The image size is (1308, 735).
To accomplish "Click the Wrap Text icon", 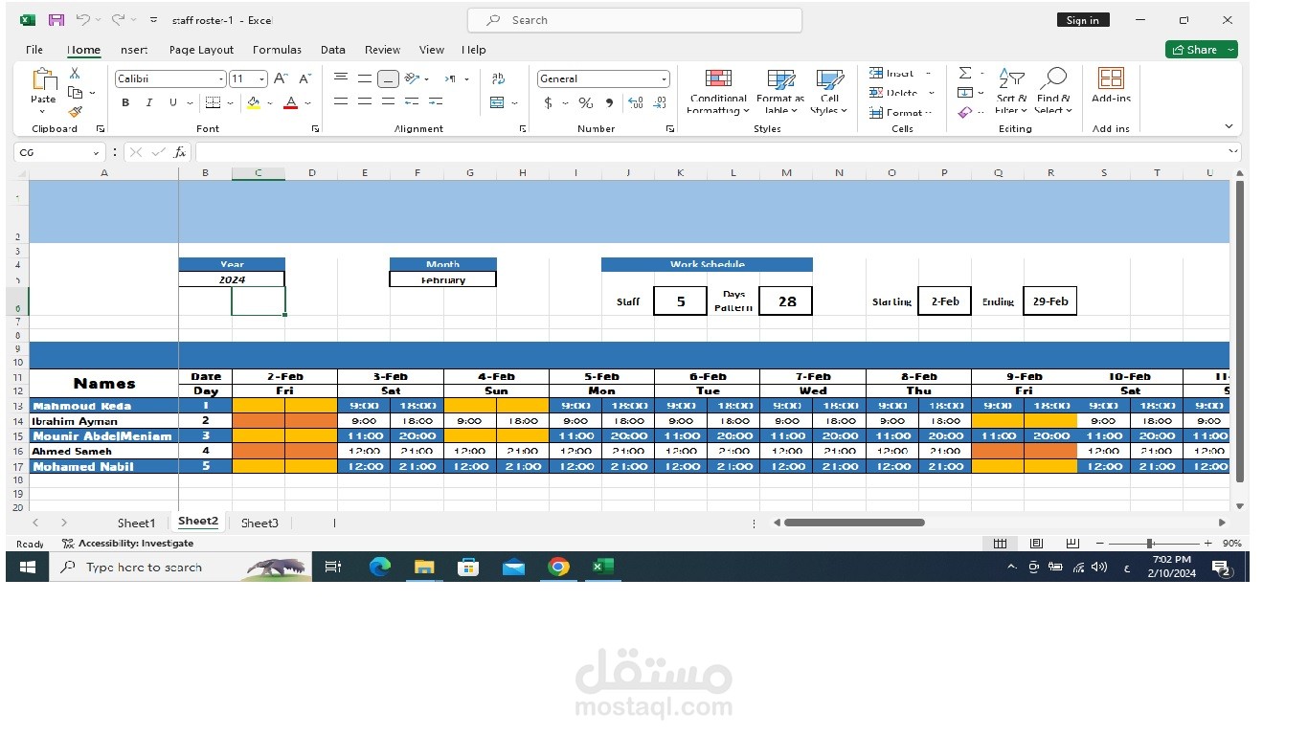I will (x=498, y=78).
